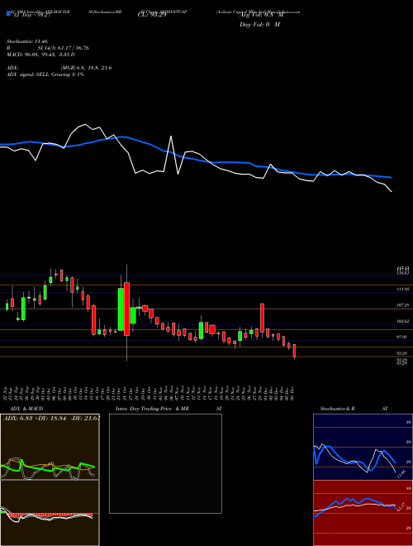Click the 'MACD: 96.08, 99.48, -3.35' line
The width and height of the screenshot is (413, 546).
39,55
